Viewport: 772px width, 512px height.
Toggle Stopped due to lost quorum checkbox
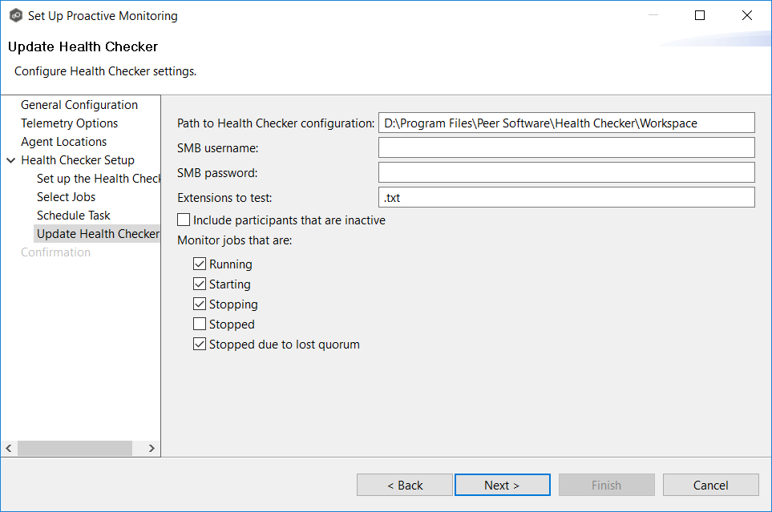coord(200,344)
